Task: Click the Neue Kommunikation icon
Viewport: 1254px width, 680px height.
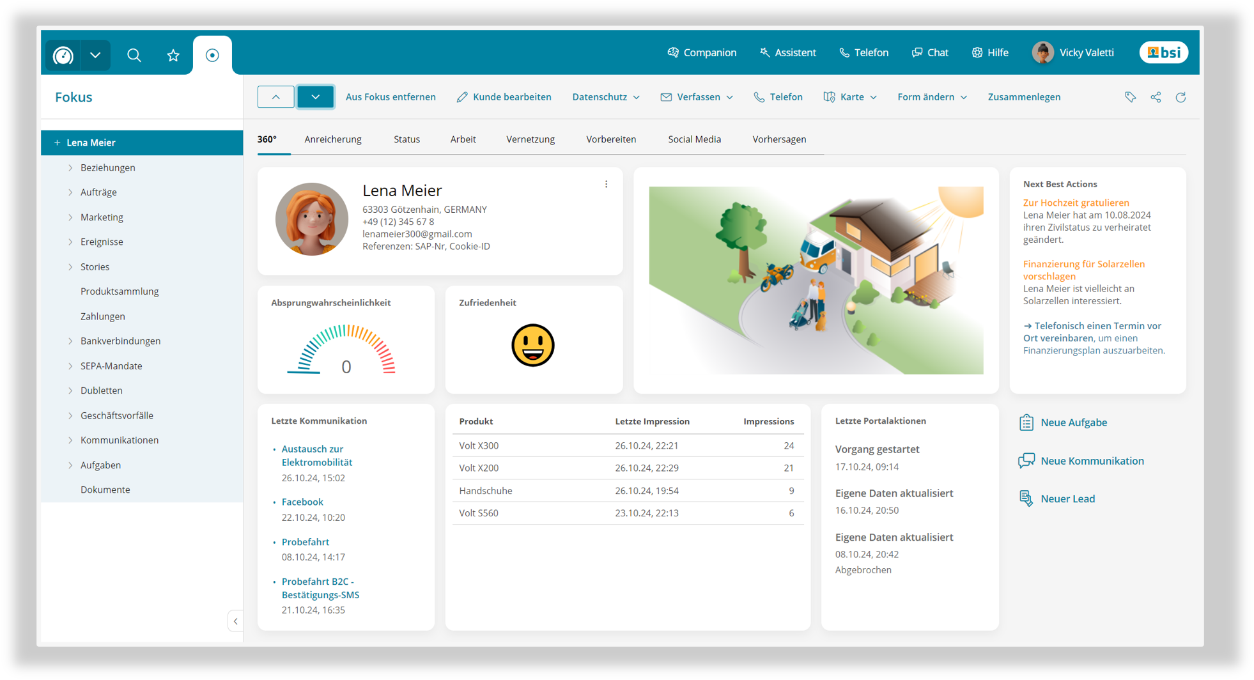Action: pos(1026,461)
